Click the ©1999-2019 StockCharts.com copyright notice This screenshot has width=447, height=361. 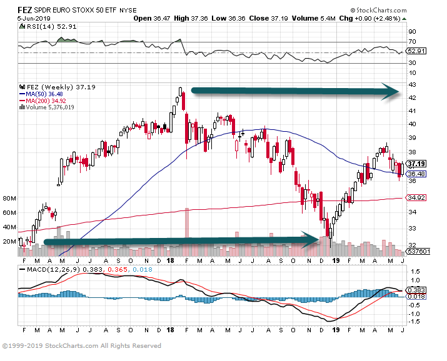[81, 345]
